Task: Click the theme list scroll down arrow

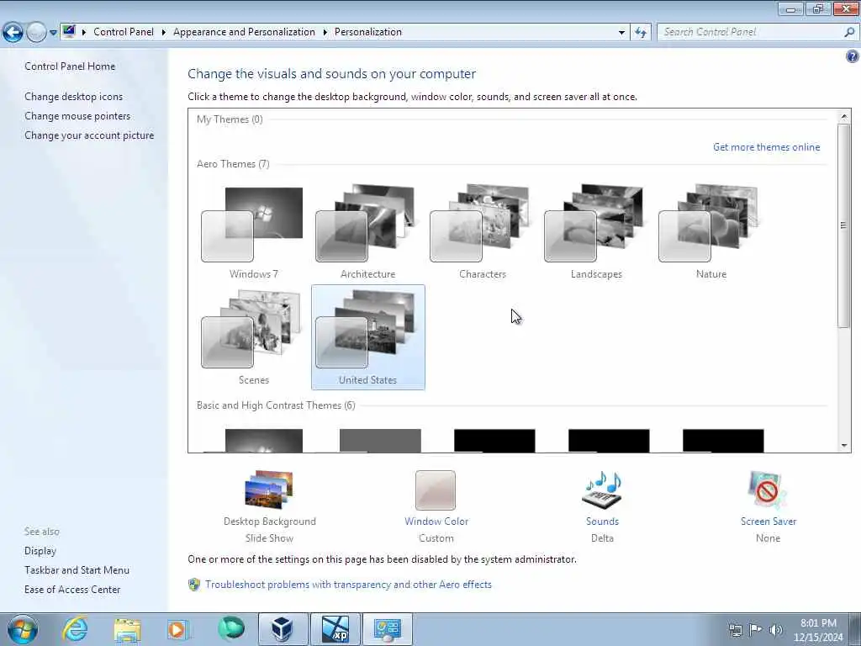Action: [x=844, y=446]
